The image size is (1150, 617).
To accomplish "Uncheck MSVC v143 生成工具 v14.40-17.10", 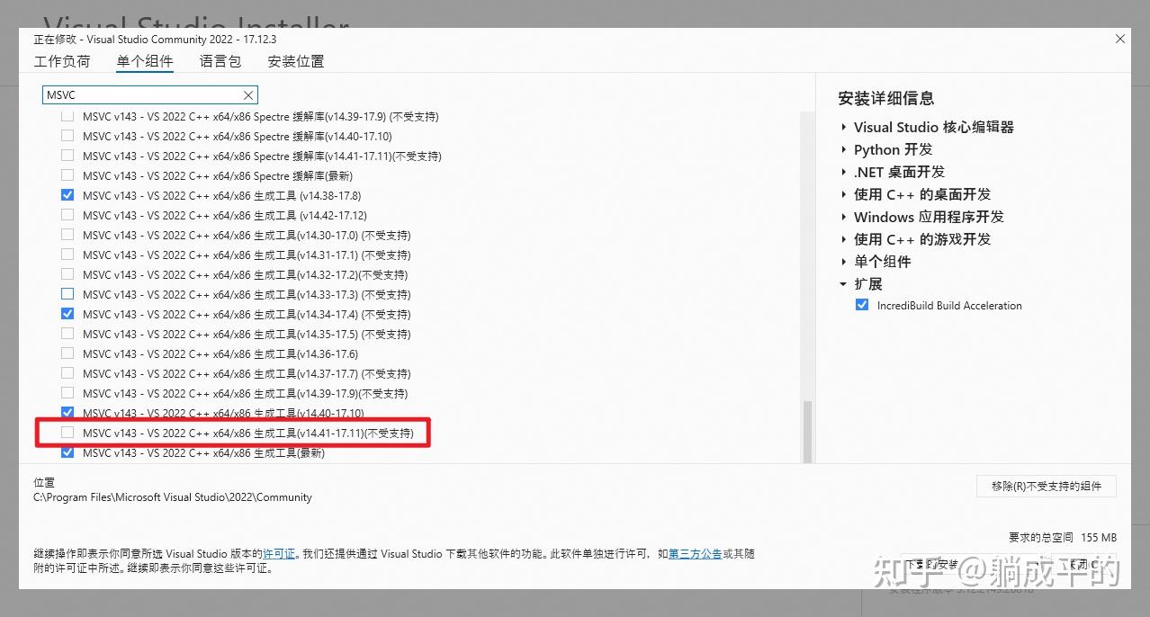I will click(67, 412).
